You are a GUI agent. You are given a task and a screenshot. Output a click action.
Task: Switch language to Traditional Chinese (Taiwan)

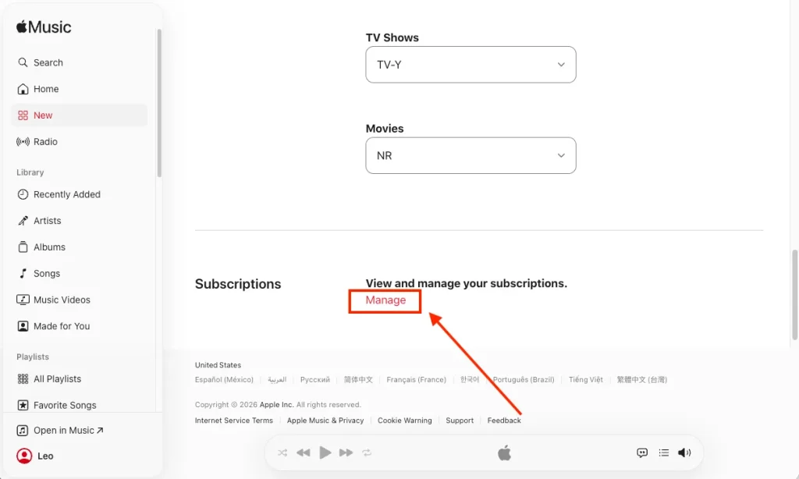click(641, 380)
